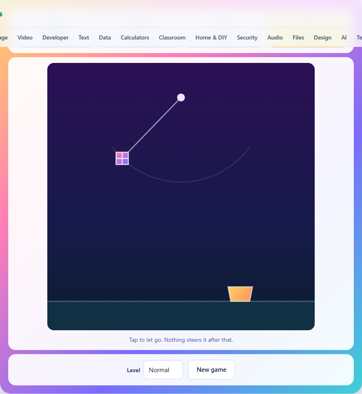Image resolution: width=362 pixels, height=394 pixels.
Task: Open the Video category
Action: [x=25, y=37]
